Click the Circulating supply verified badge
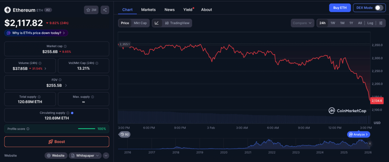Viewport: 389px width, 162px height. click(72, 113)
